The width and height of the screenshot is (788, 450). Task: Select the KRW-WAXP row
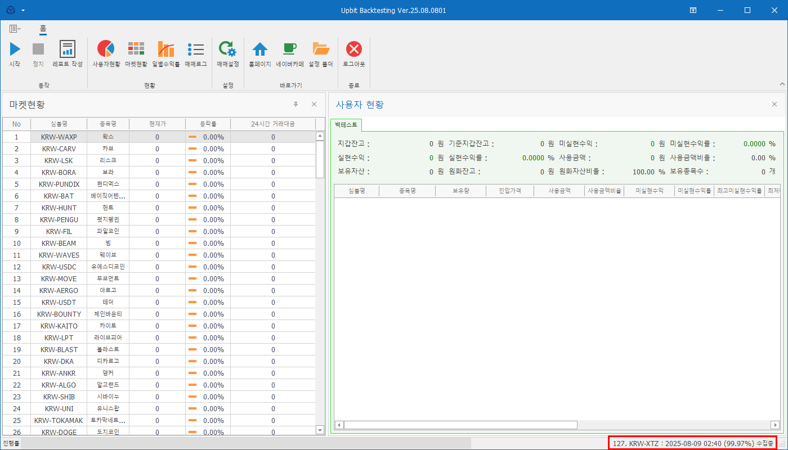click(159, 137)
